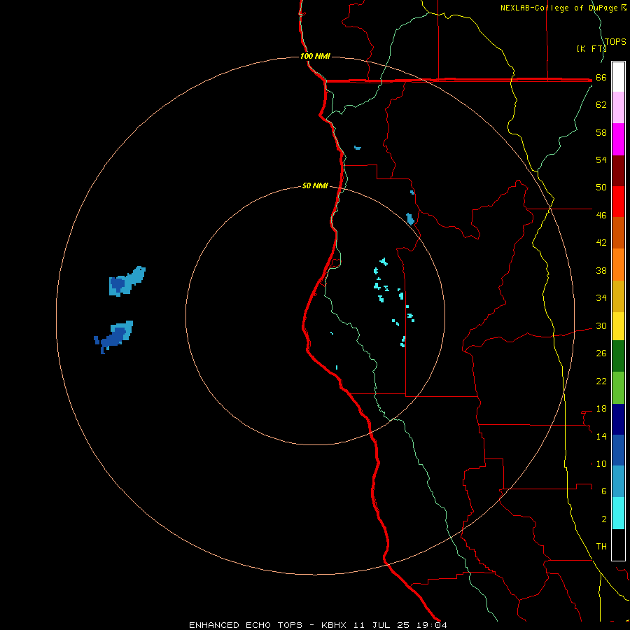Click the legend value '26'
Screen dimensions: 630x630
(x=601, y=353)
